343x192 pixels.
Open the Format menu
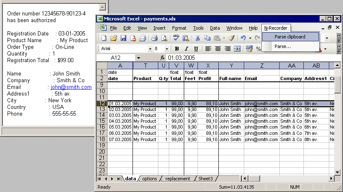(179, 28)
